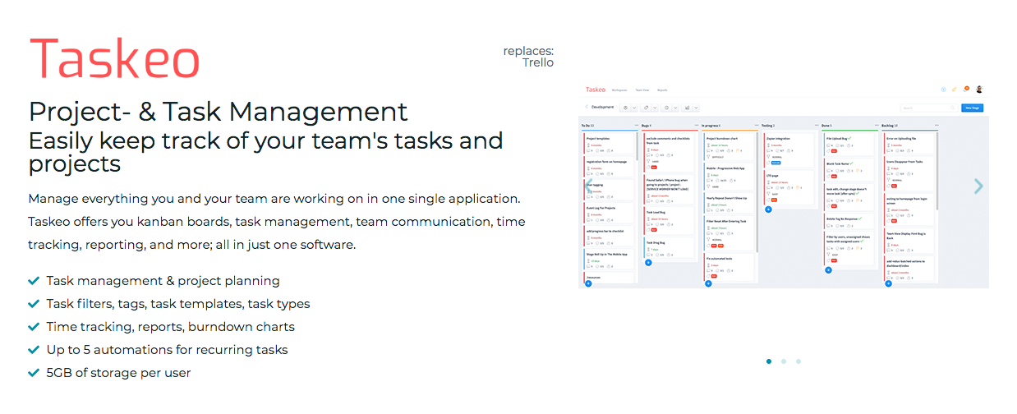Select the active dark carousel dot
The height and width of the screenshot is (414, 1017).
[x=769, y=361]
